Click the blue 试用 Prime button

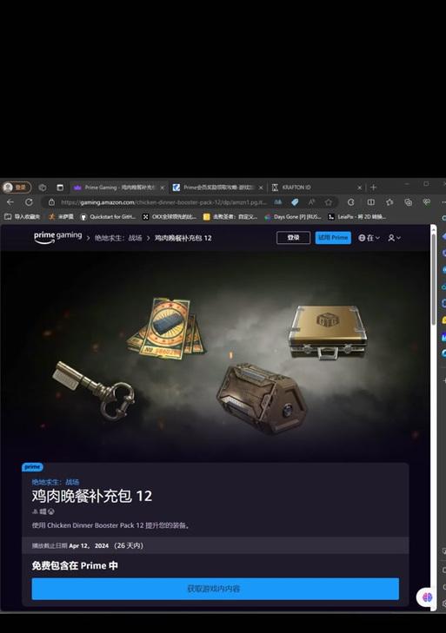[x=333, y=238]
